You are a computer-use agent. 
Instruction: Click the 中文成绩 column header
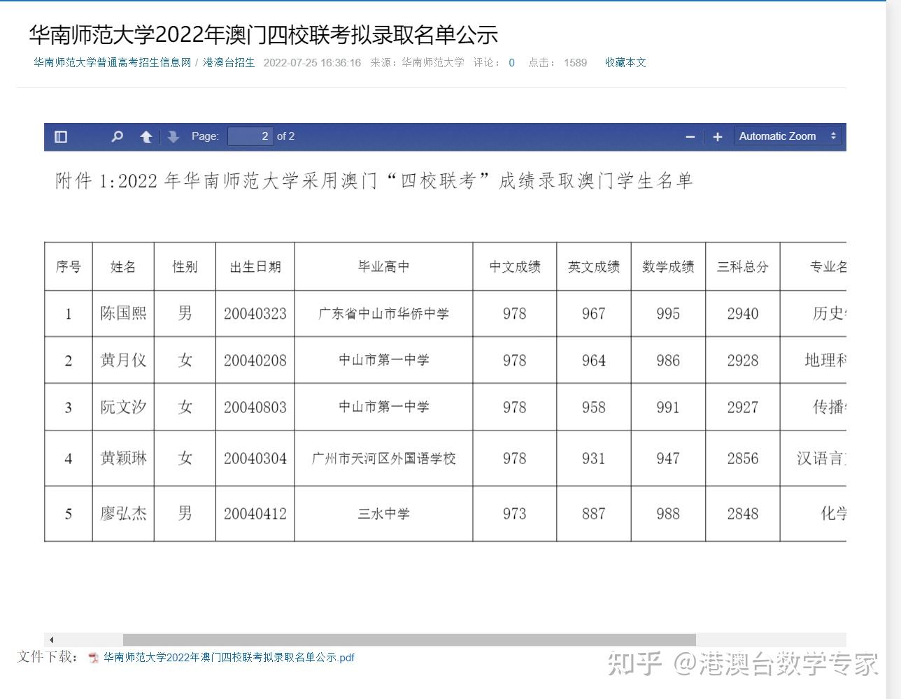(x=515, y=266)
